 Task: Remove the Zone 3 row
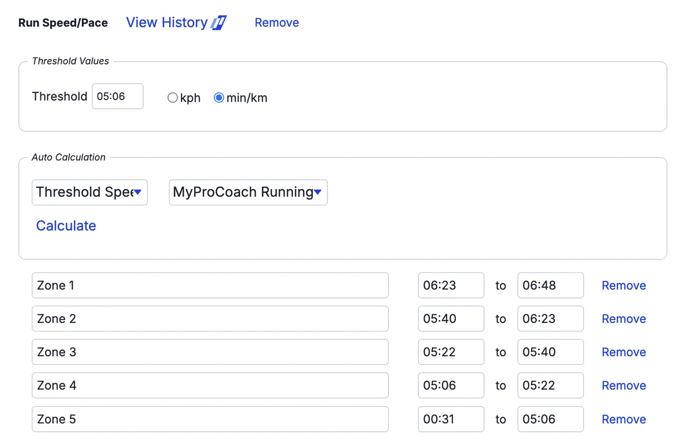click(x=624, y=352)
